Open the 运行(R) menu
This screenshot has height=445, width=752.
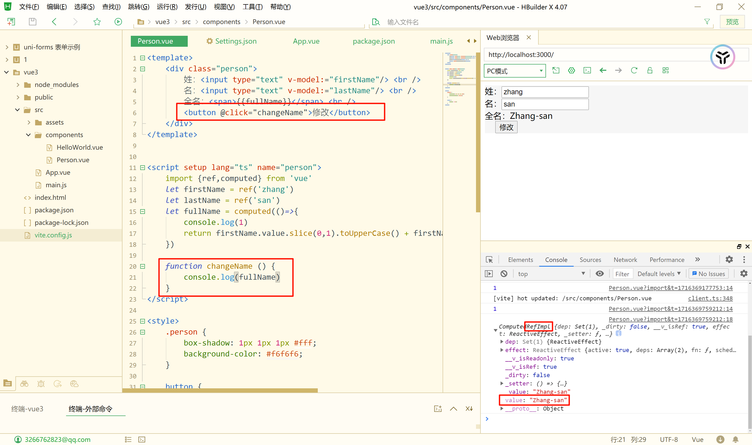tap(167, 7)
